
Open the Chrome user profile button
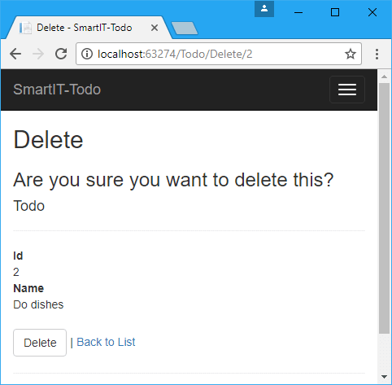[264, 9]
